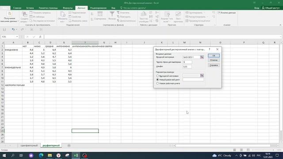Select the Выходной интервал radio button
This screenshot has width=283, height=159.
pyautogui.click(x=157, y=76)
